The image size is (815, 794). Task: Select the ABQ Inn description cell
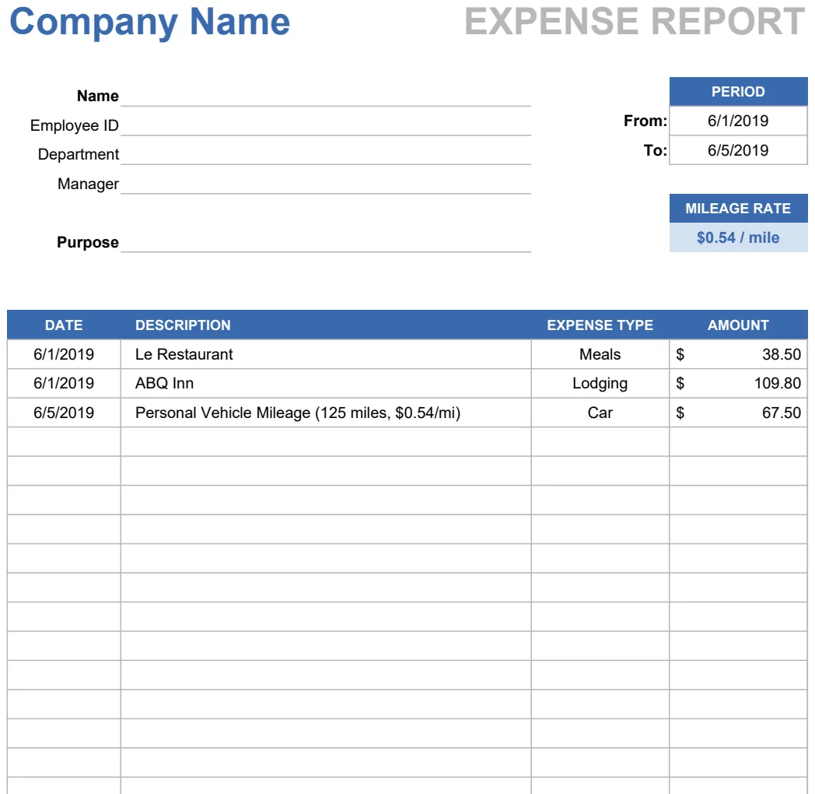coord(326,384)
